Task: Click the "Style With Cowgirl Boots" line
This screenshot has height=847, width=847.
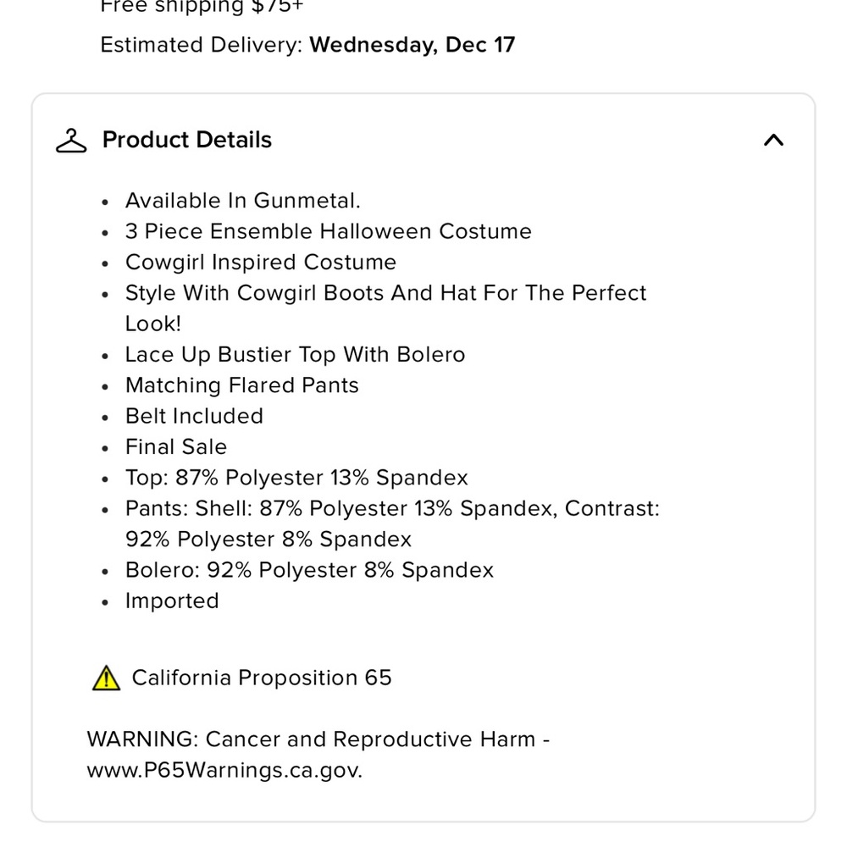Action: 385,293
